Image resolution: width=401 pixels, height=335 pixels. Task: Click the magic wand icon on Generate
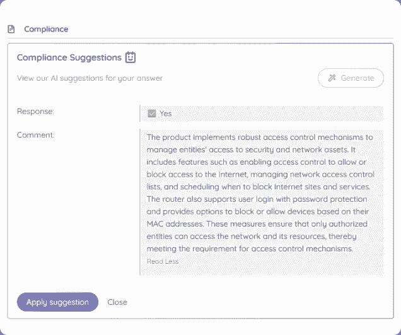332,78
